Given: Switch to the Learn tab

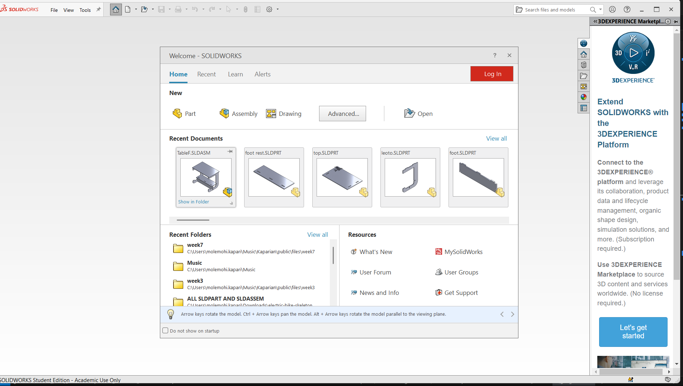Looking at the screenshot, I should 236,74.
